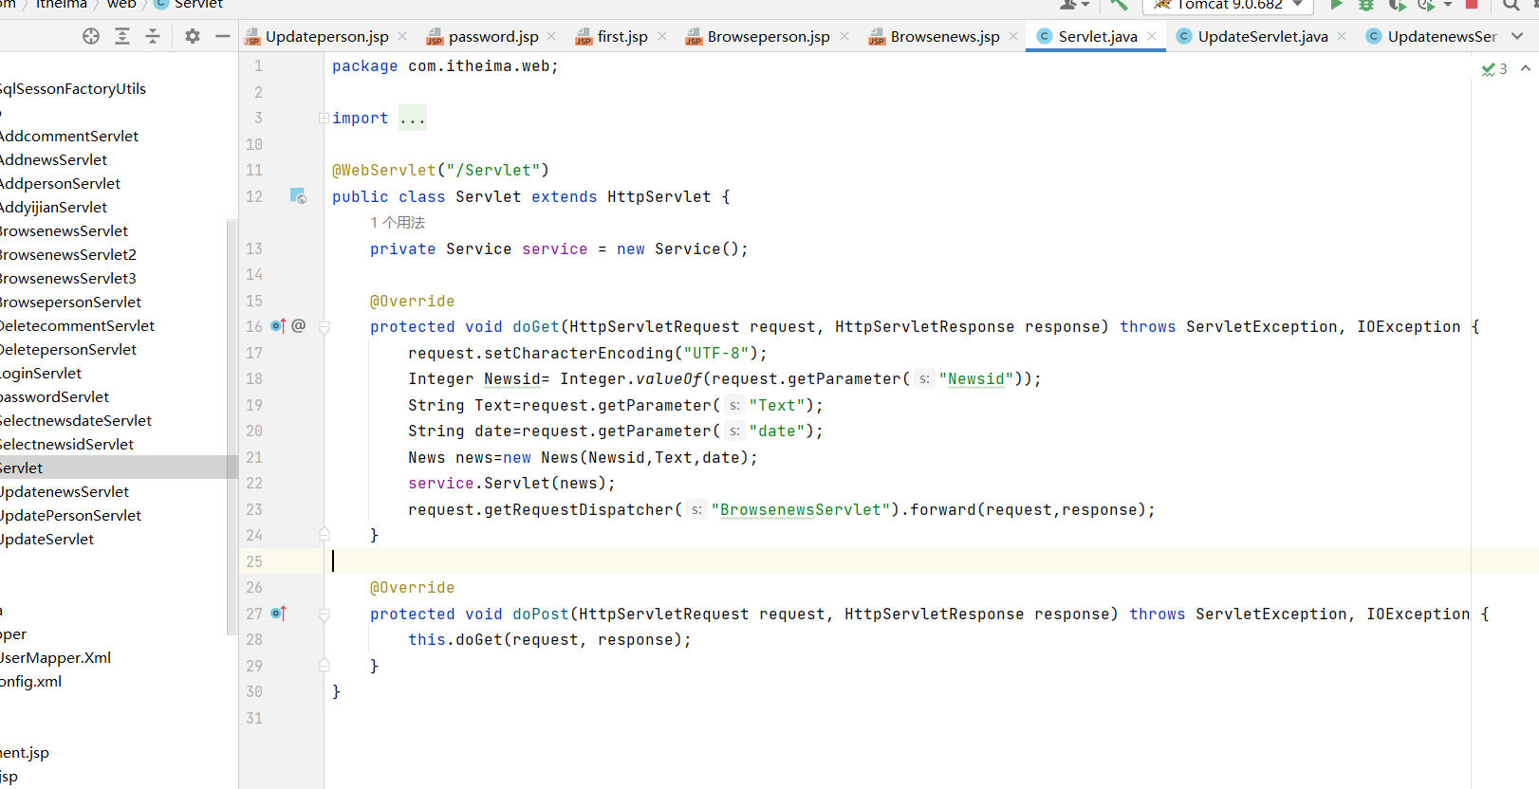Viewport: 1539px width, 789px height.
Task: Run with coverage icon
Action: (x=1397, y=5)
